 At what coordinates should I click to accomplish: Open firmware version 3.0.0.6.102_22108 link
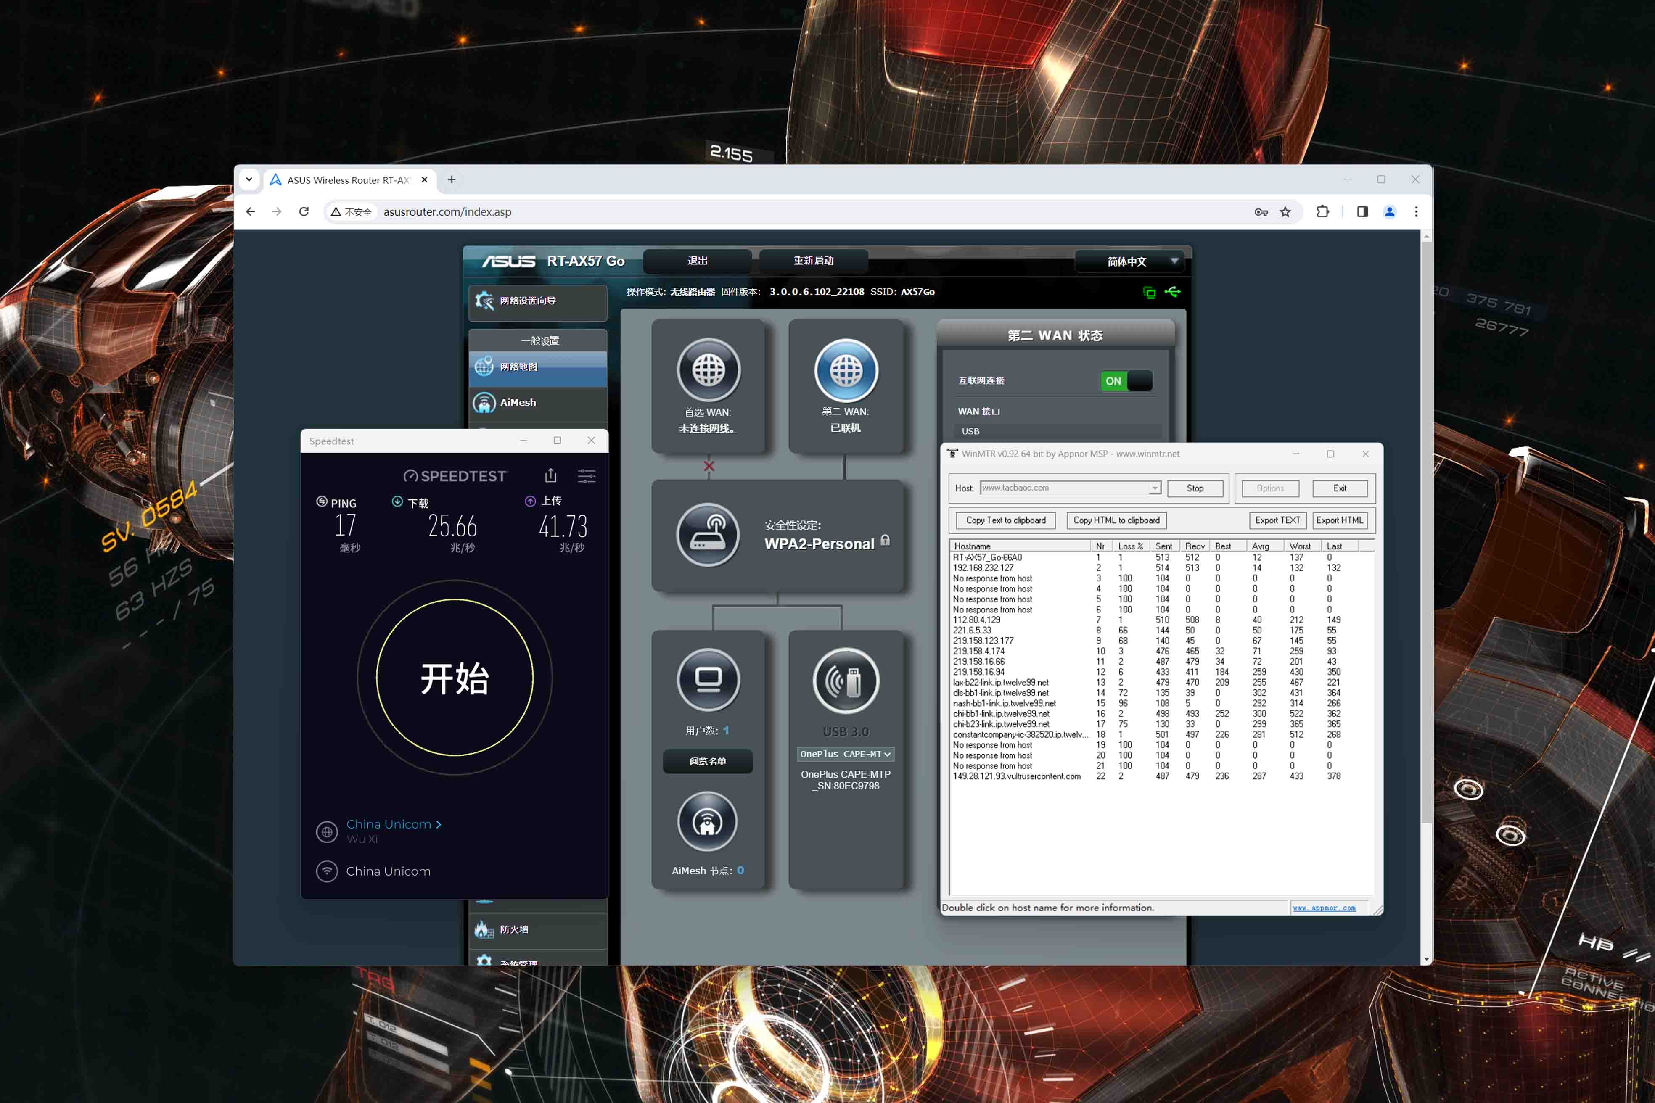tap(816, 292)
